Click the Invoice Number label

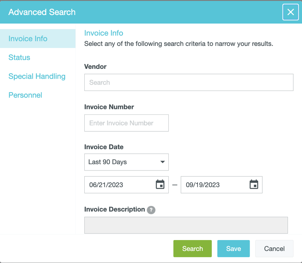tap(109, 107)
